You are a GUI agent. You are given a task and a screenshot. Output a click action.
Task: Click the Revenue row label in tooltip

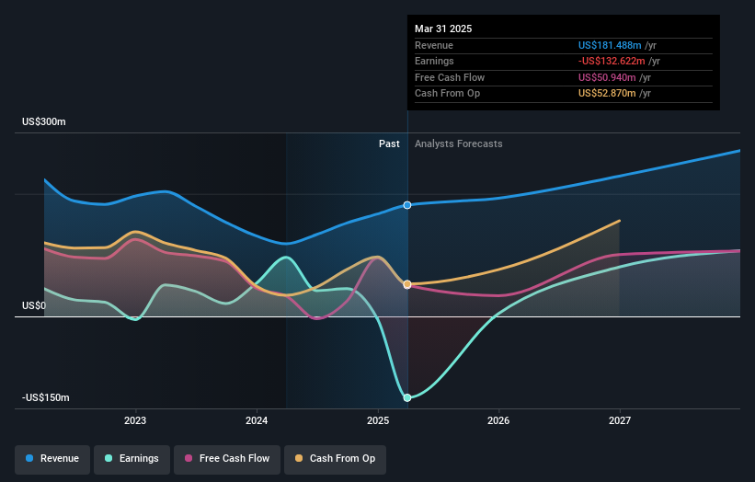[x=434, y=45]
